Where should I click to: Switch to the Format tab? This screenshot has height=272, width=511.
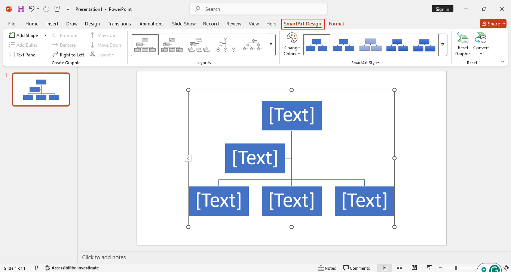tap(336, 24)
